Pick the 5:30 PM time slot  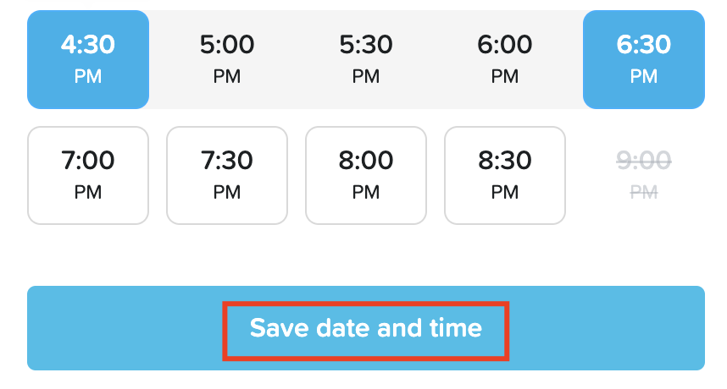click(x=366, y=59)
